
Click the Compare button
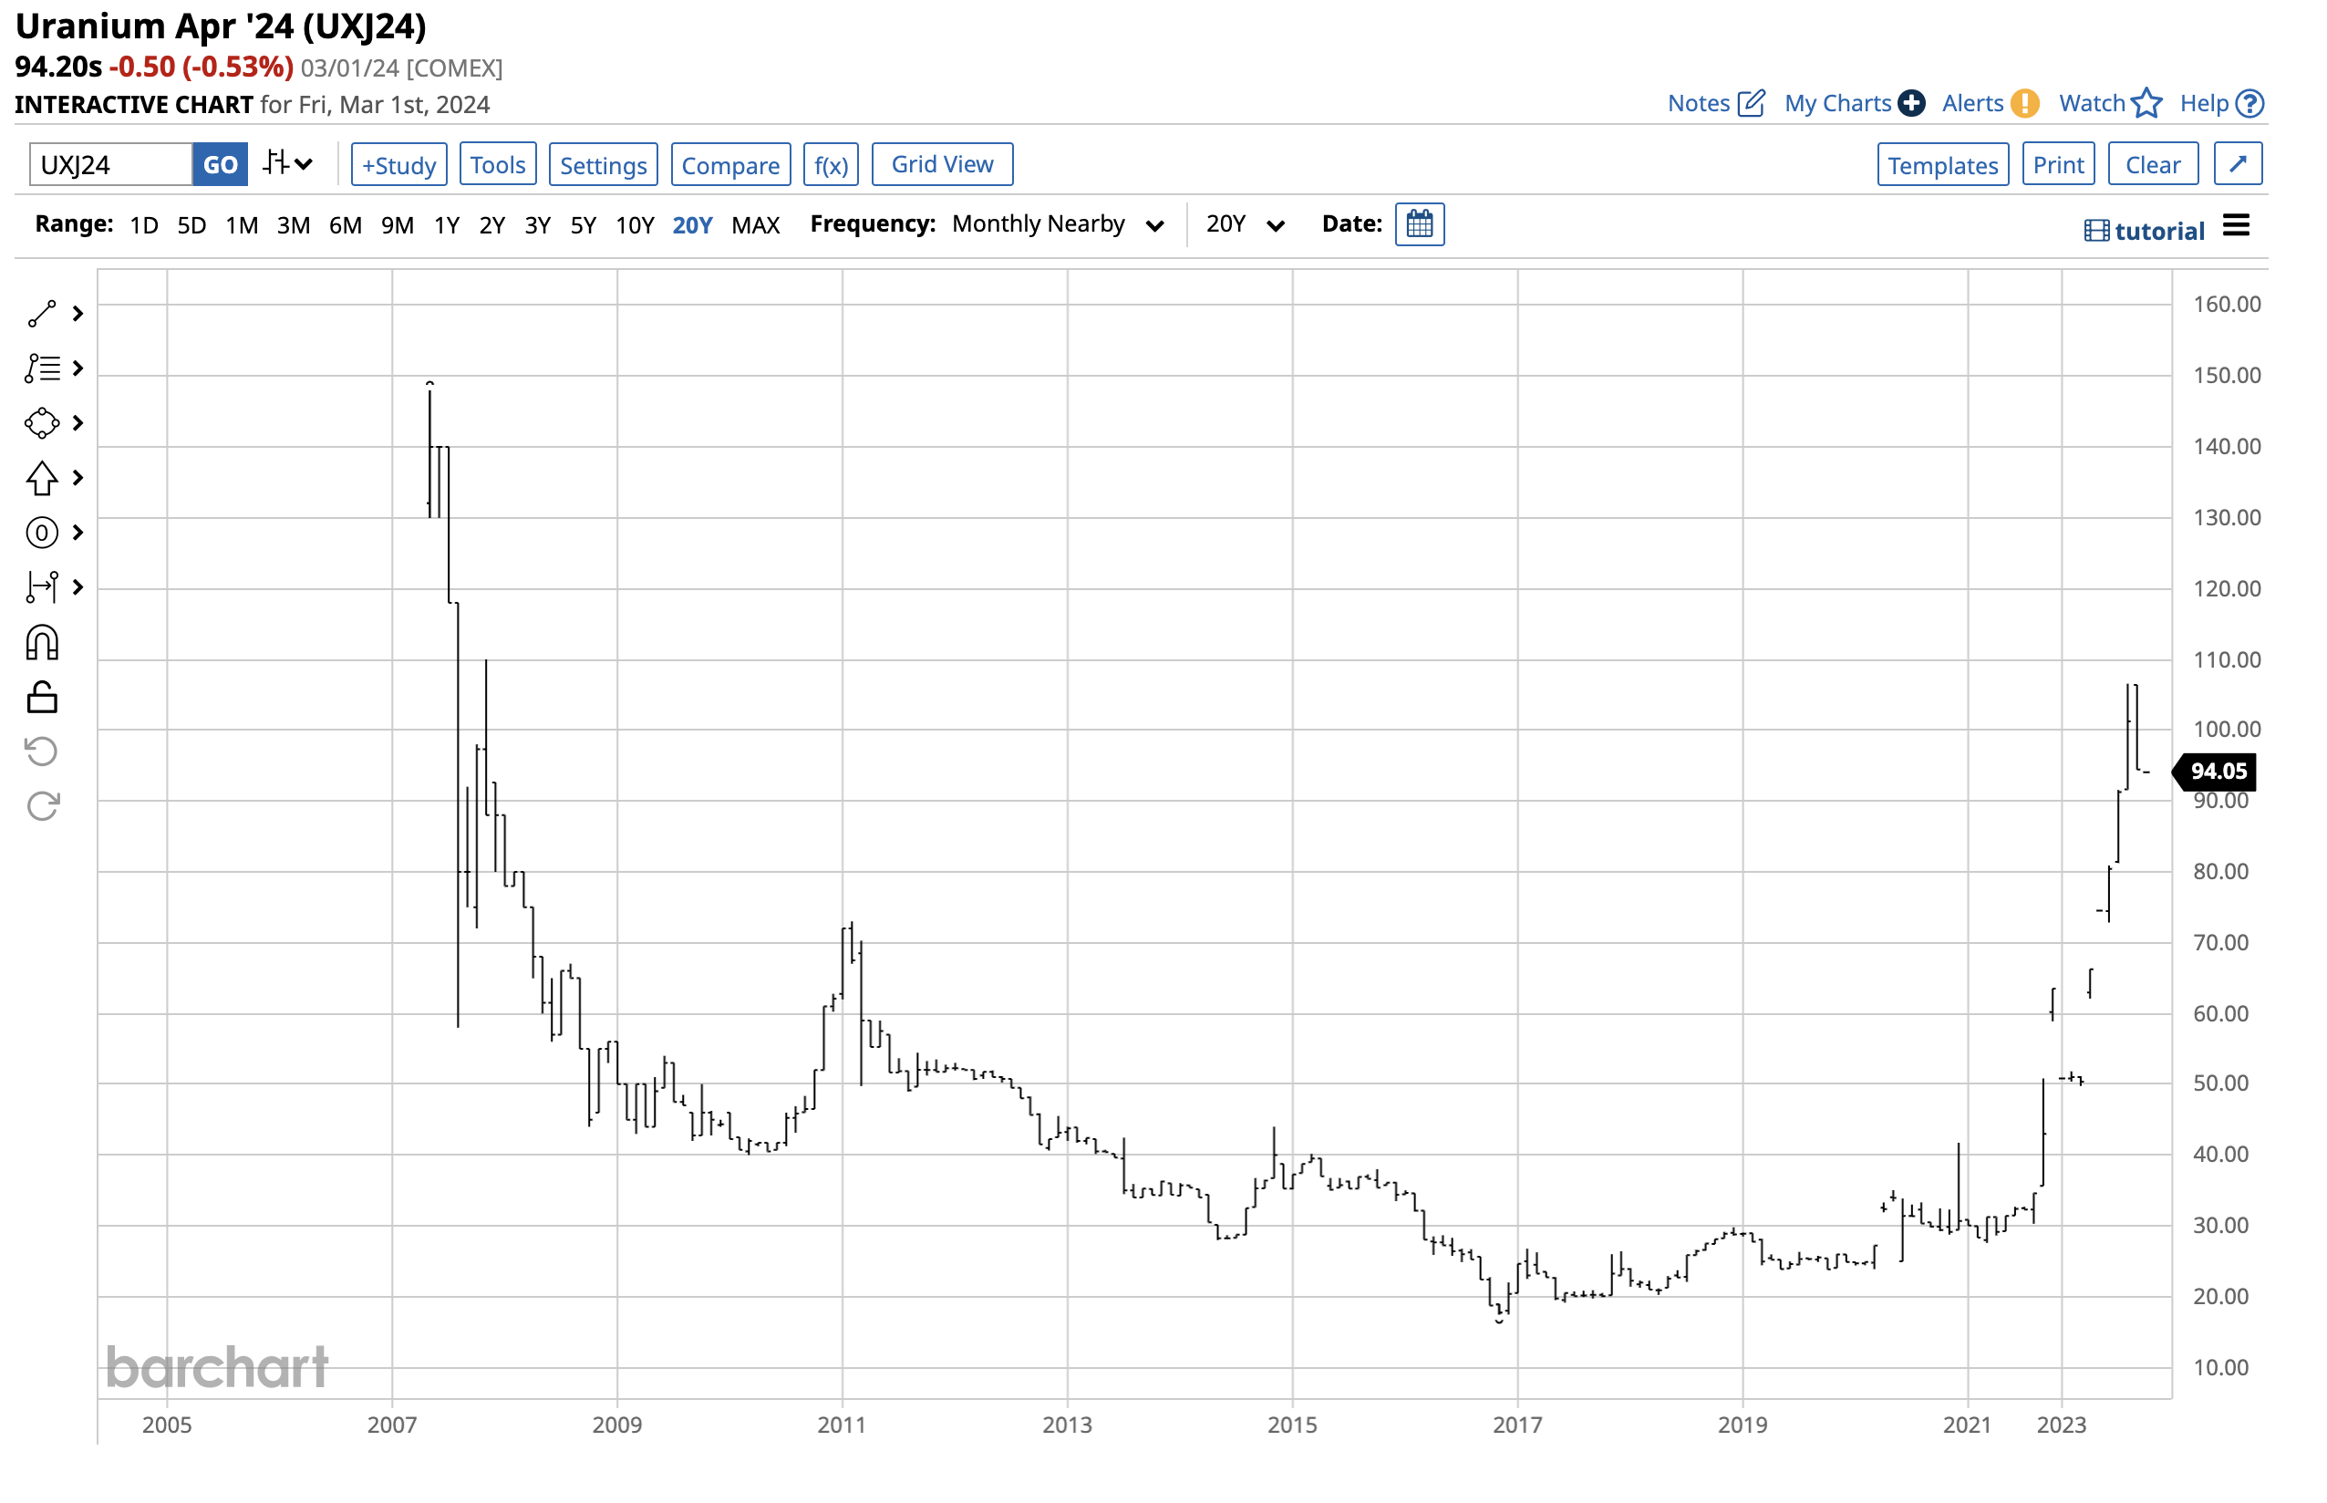(x=729, y=164)
